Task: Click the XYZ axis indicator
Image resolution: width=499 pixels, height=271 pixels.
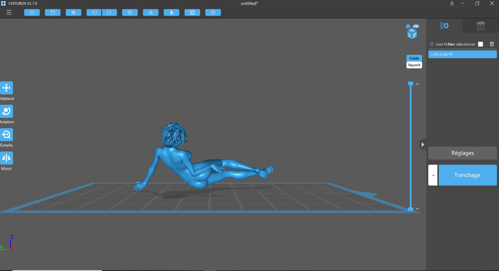Action: point(7,243)
